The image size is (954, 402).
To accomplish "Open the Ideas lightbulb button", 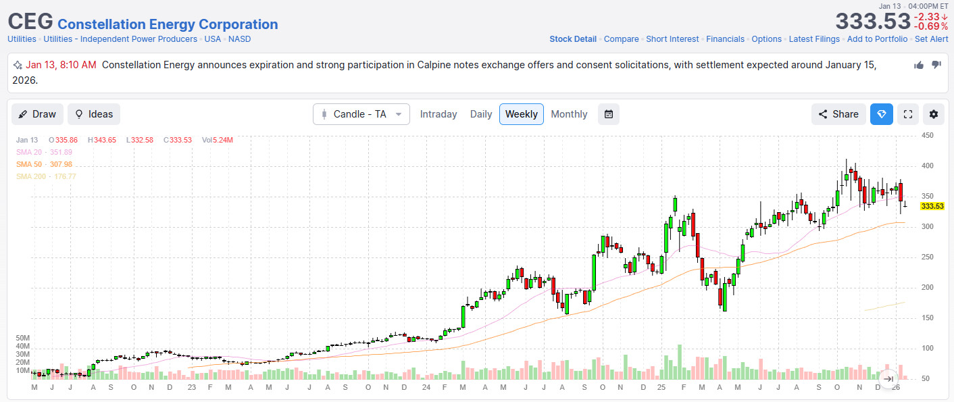I will coord(94,114).
